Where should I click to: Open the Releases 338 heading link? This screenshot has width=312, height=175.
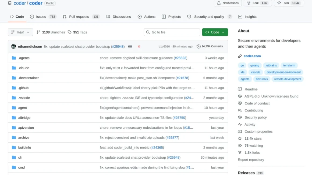click(x=250, y=173)
